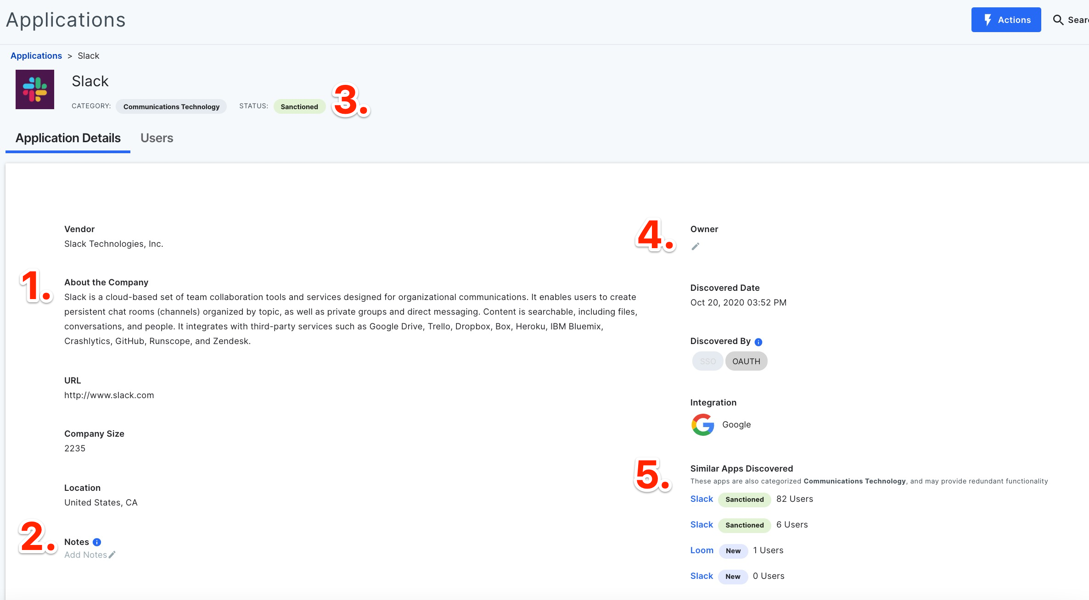The height and width of the screenshot is (600, 1089).
Task: Open the Slack link with 0 Users
Action: (702, 576)
